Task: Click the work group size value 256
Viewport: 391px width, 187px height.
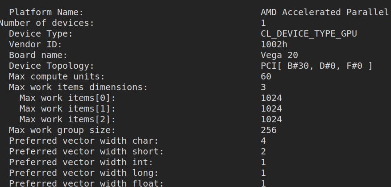Action: 269,130
